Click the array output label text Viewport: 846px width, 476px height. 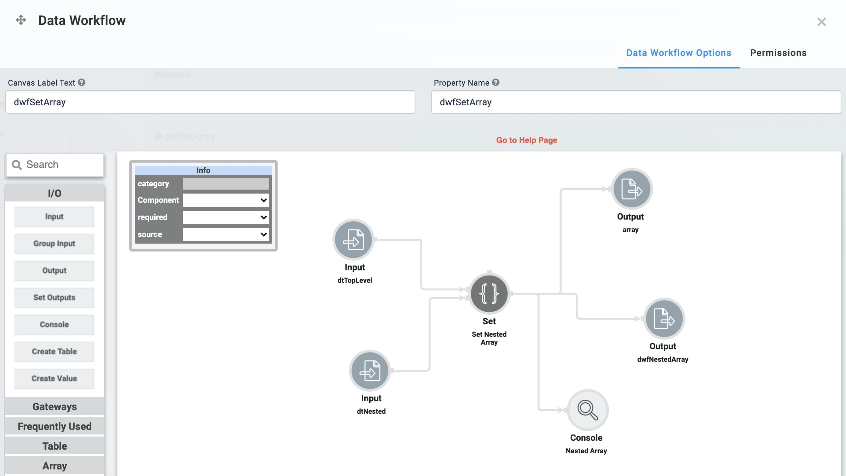click(x=630, y=230)
